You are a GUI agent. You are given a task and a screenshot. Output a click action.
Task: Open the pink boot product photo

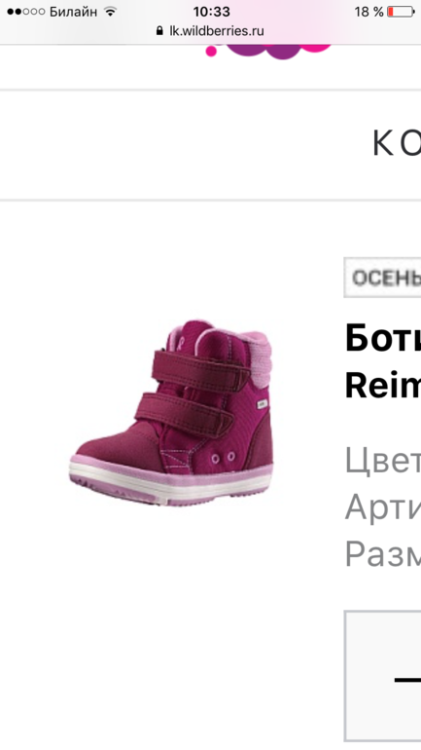[x=171, y=413]
